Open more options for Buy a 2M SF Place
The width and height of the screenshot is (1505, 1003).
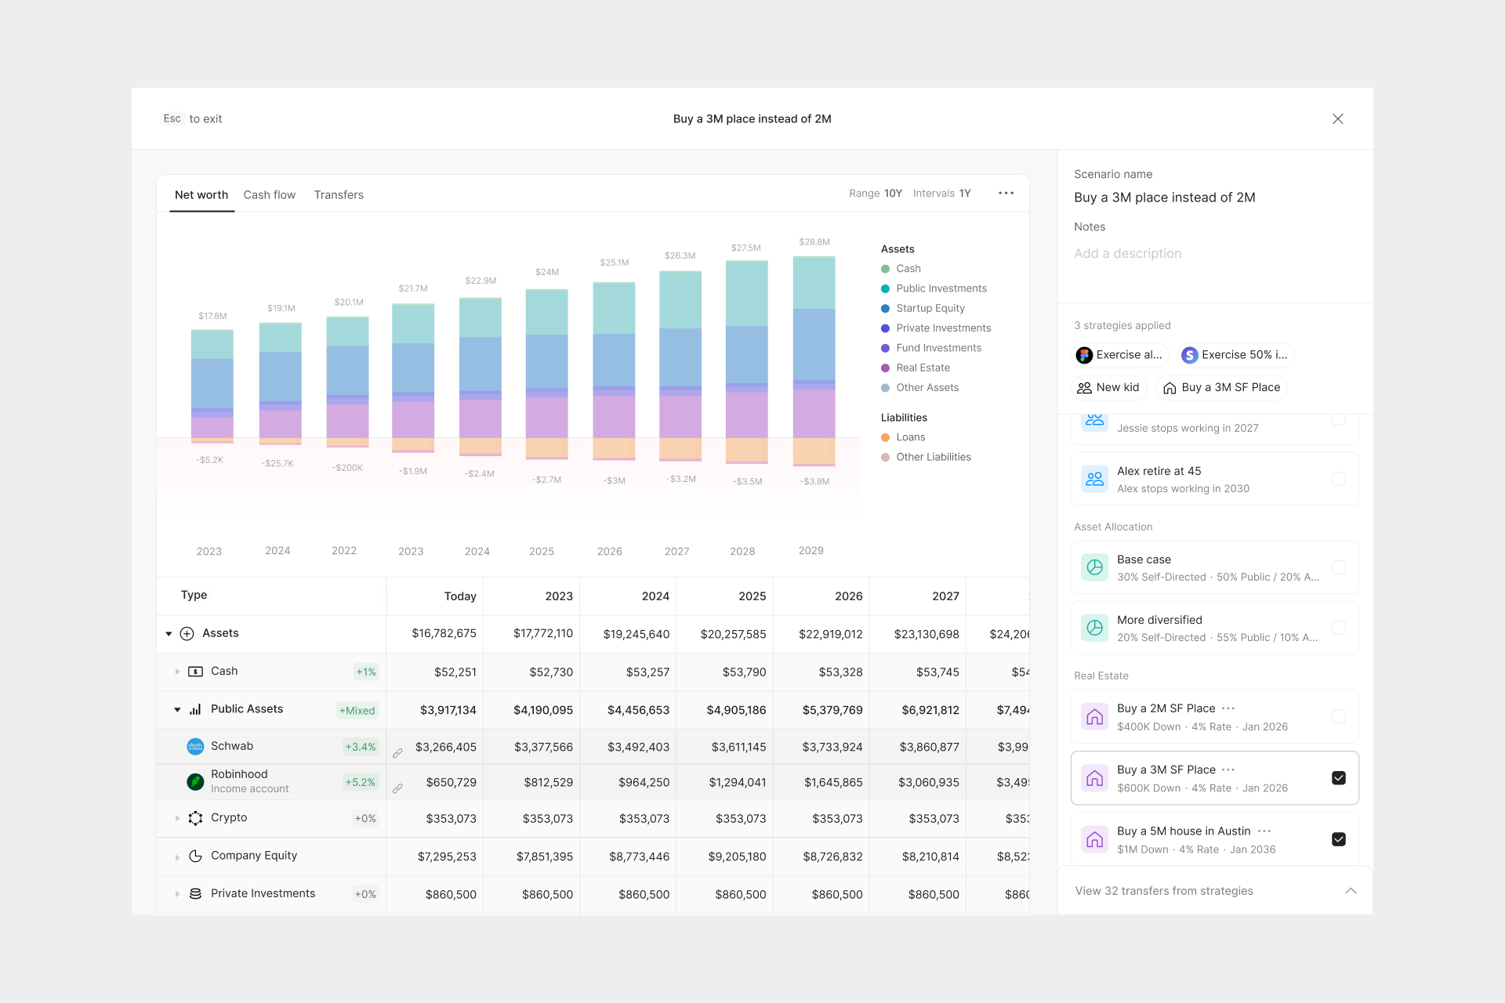[x=1228, y=708]
